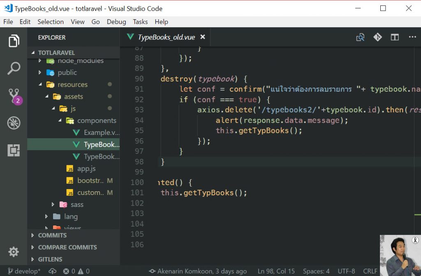Click CRLF line ending selector
The image size is (421, 276).
coord(370,271)
